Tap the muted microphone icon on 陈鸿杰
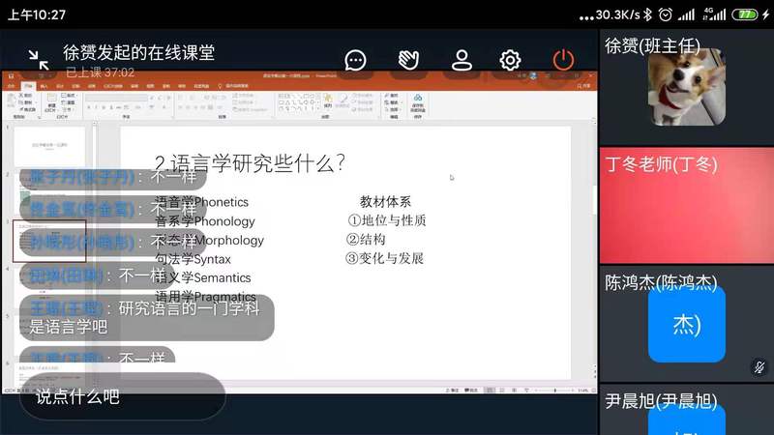Screen dimensions: 774x435 point(759,367)
